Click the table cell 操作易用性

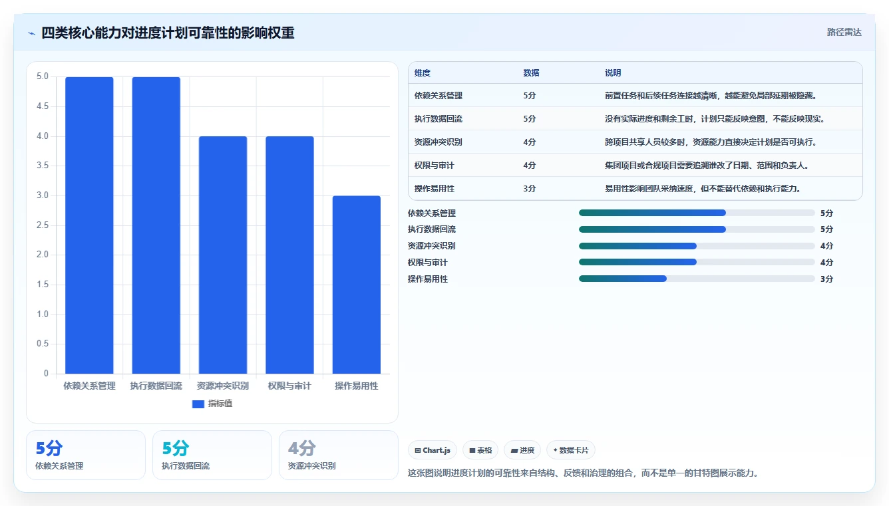click(x=435, y=188)
